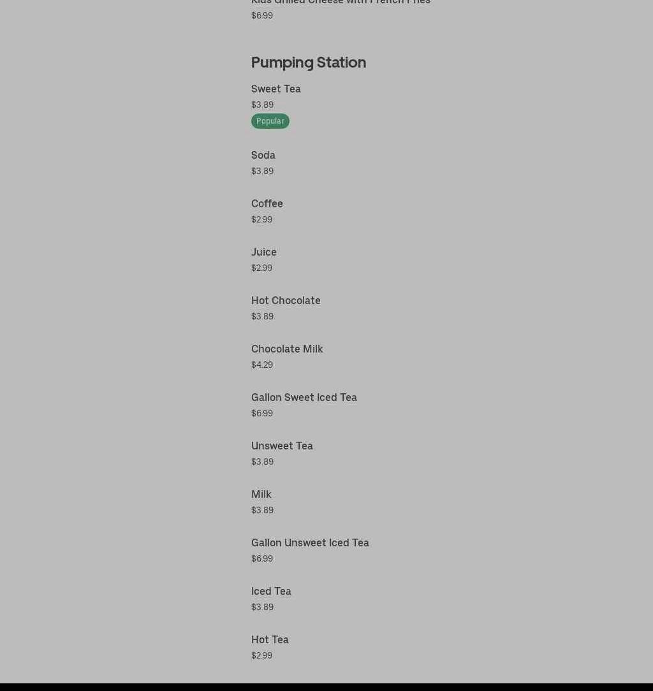Click the $3.89 price under Soda
This screenshot has width=653, height=691.
(261, 171)
